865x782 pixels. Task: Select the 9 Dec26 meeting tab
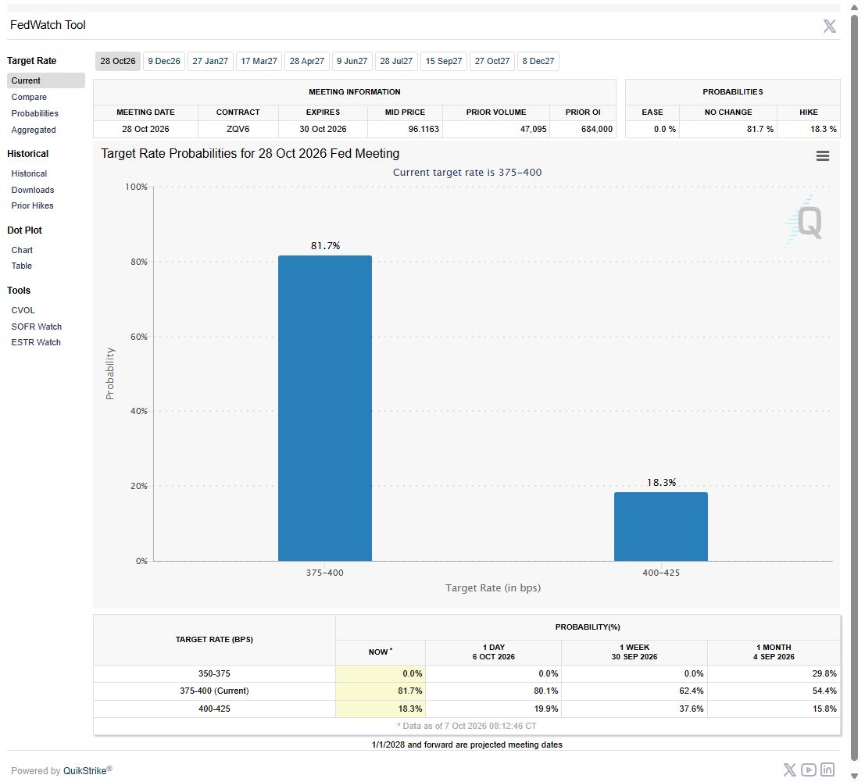tap(164, 61)
